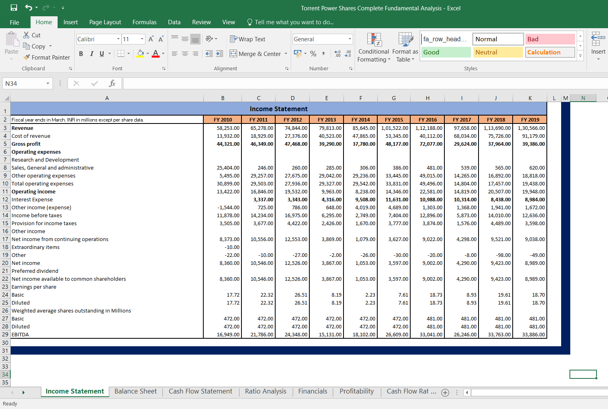Switch to the Page Layout tab
Screen dimensions: 608x409
coord(105,22)
